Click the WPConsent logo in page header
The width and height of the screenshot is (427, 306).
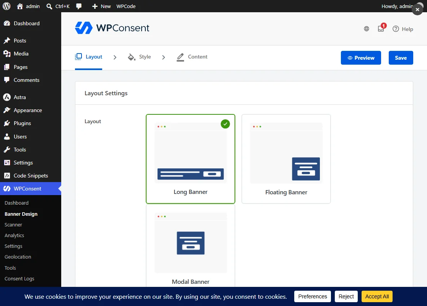tap(112, 28)
